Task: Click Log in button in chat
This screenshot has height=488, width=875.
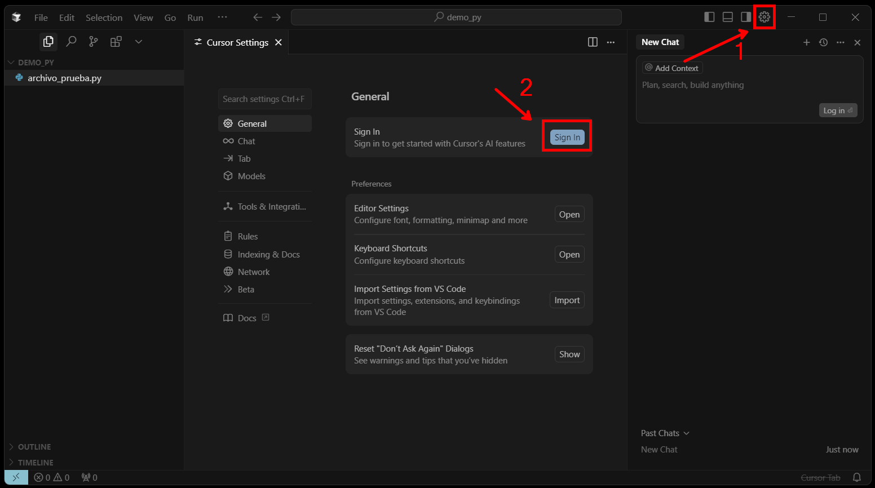Action: 838,110
